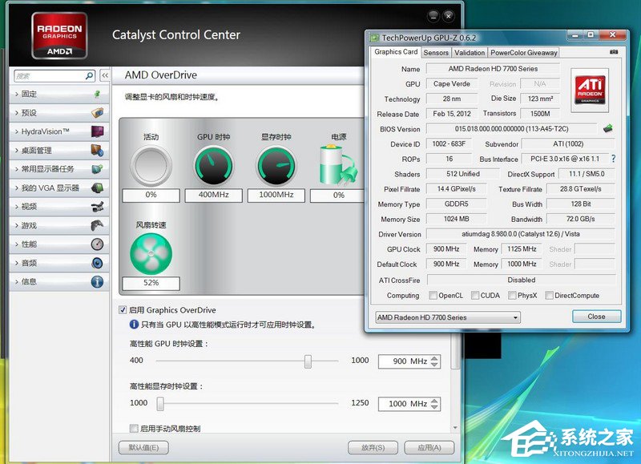Viewport: 641px width, 464px height.
Task: Click the speaker icon beside 音频
Action: click(97, 263)
